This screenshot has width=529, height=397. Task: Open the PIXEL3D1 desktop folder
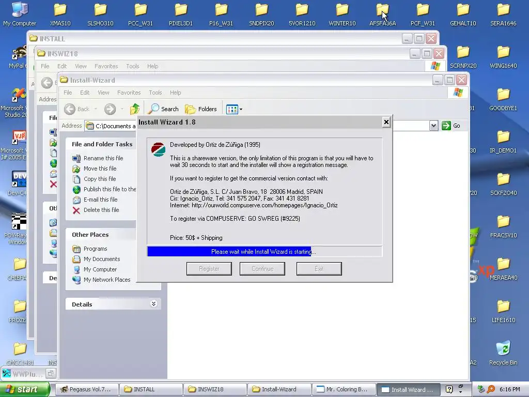pos(181,14)
